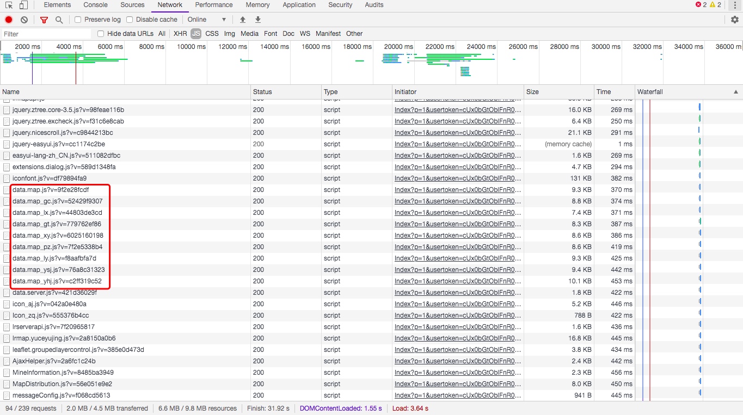The width and height of the screenshot is (743, 415).
Task: Click the import HAR upload icon
Action: [x=243, y=20]
